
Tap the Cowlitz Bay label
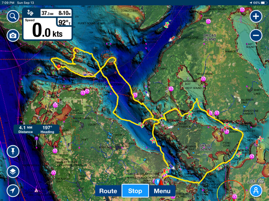pos(129,11)
